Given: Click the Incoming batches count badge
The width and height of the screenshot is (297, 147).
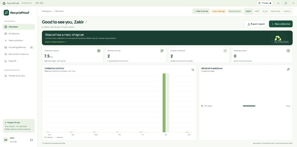Looking at the screenshot, I should (x=31, y=48).
